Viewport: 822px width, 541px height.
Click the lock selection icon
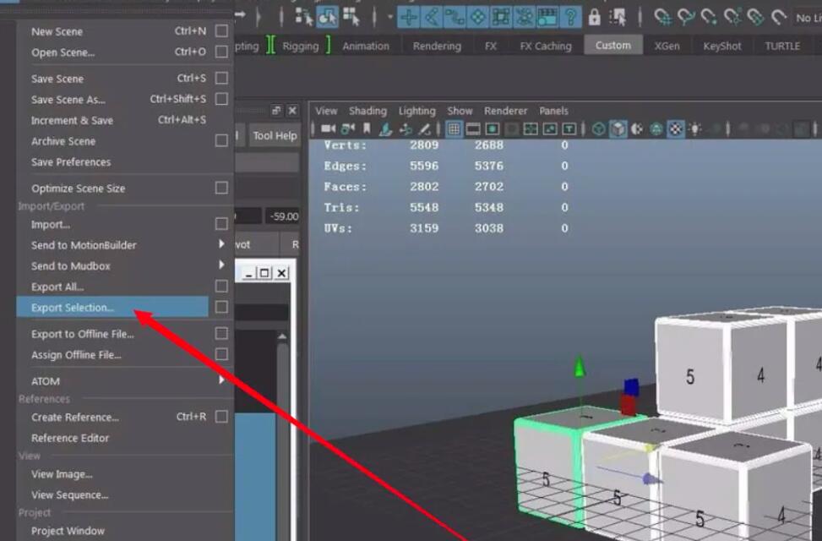pos(594,16)
